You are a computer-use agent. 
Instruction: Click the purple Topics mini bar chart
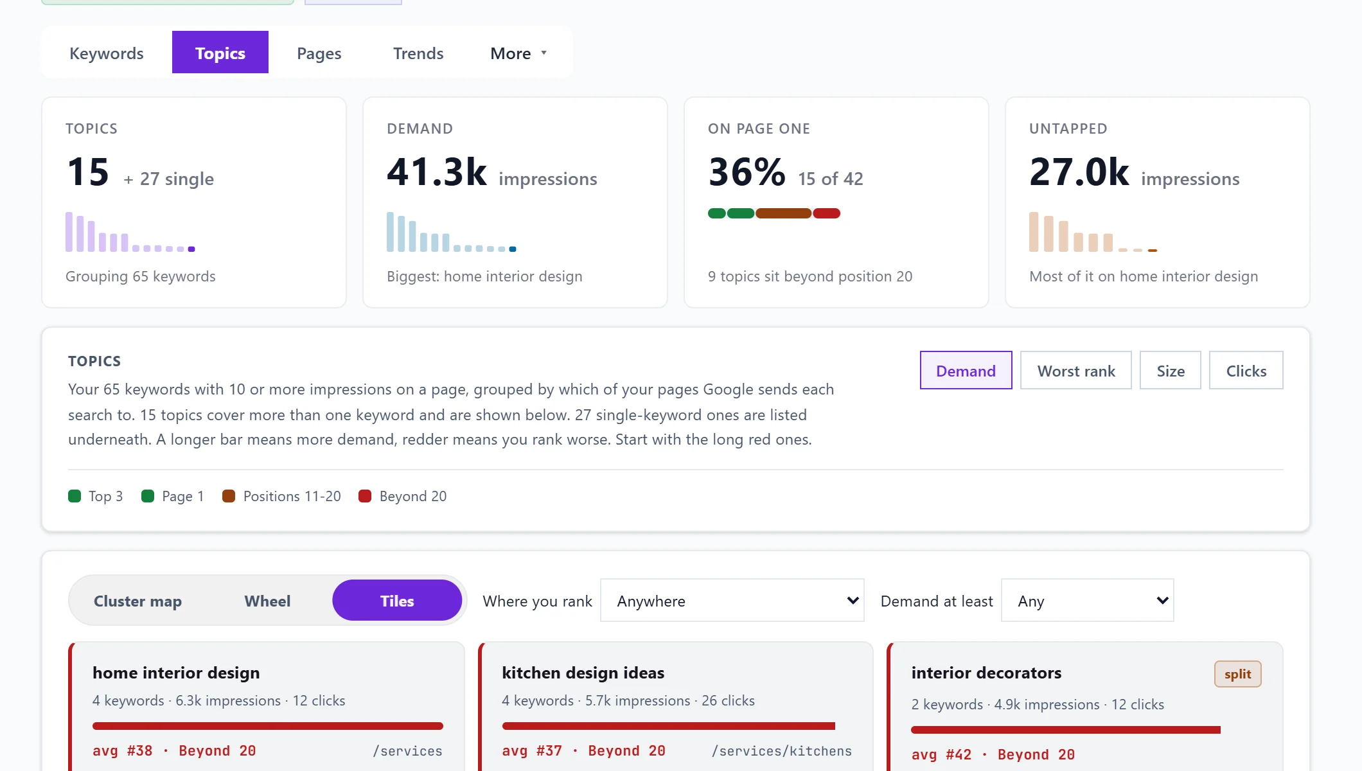[x=130, y=232]
